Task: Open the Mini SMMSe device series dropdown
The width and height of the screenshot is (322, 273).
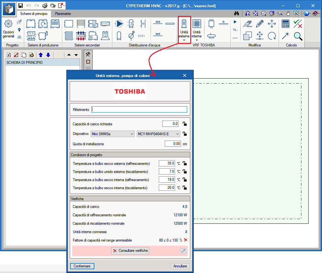Action: click(112, 134)
